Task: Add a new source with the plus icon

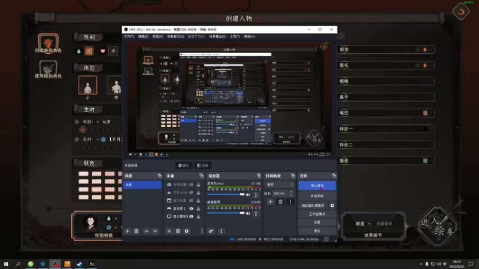Action: (x=169, y=231)
